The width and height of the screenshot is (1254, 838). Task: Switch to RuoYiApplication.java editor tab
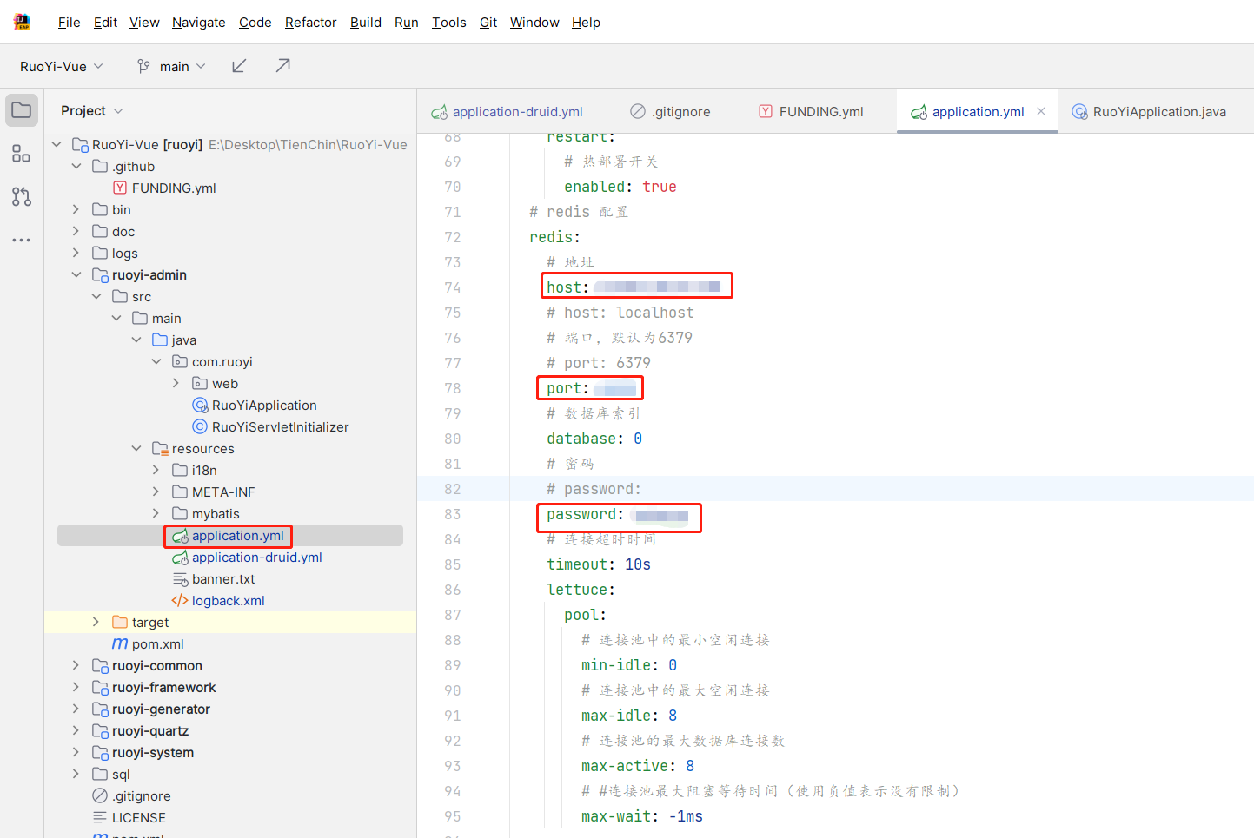tap(1149, 111)
